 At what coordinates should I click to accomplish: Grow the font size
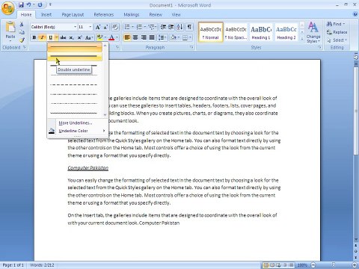[x=98, y=27]
